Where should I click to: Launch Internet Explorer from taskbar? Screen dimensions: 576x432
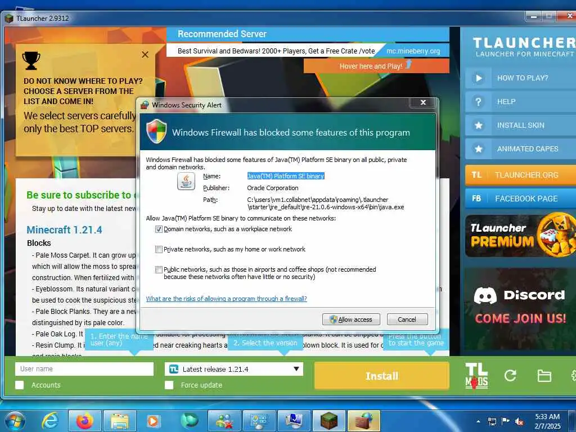(49, 421)
